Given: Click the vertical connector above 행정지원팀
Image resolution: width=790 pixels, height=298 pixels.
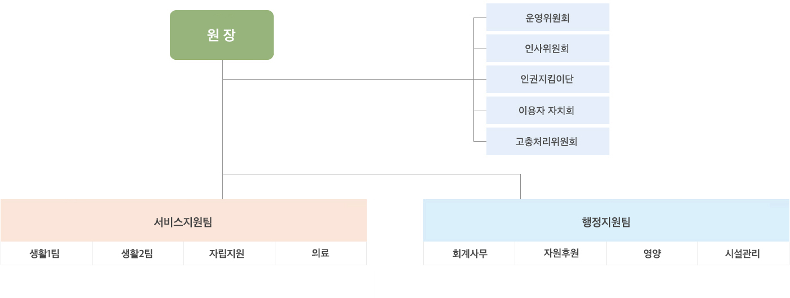Looking at the screenshot, I should pyautogui.click(x=520, y=186).
